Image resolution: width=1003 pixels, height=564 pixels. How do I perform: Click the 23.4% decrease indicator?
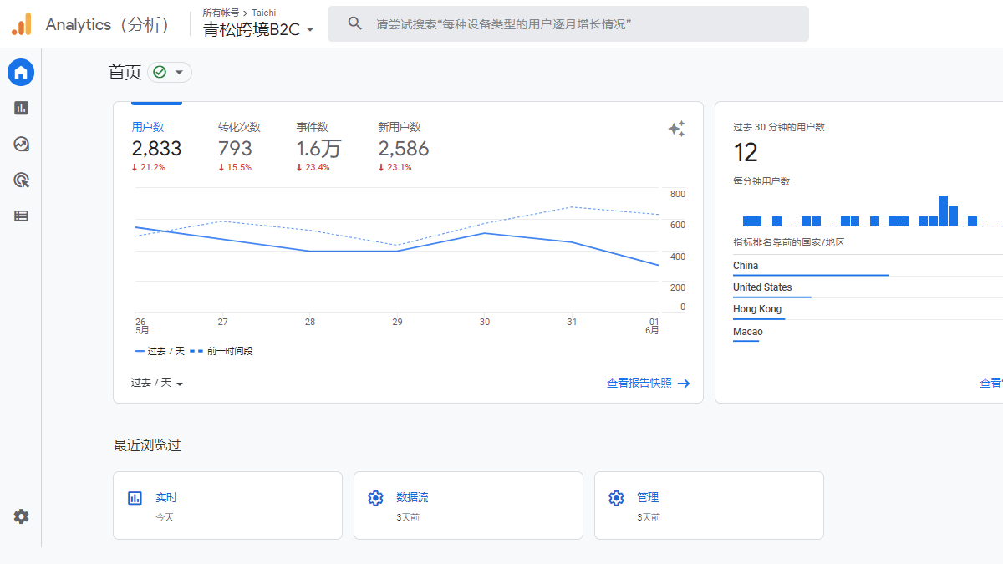[x=313, y=167]
